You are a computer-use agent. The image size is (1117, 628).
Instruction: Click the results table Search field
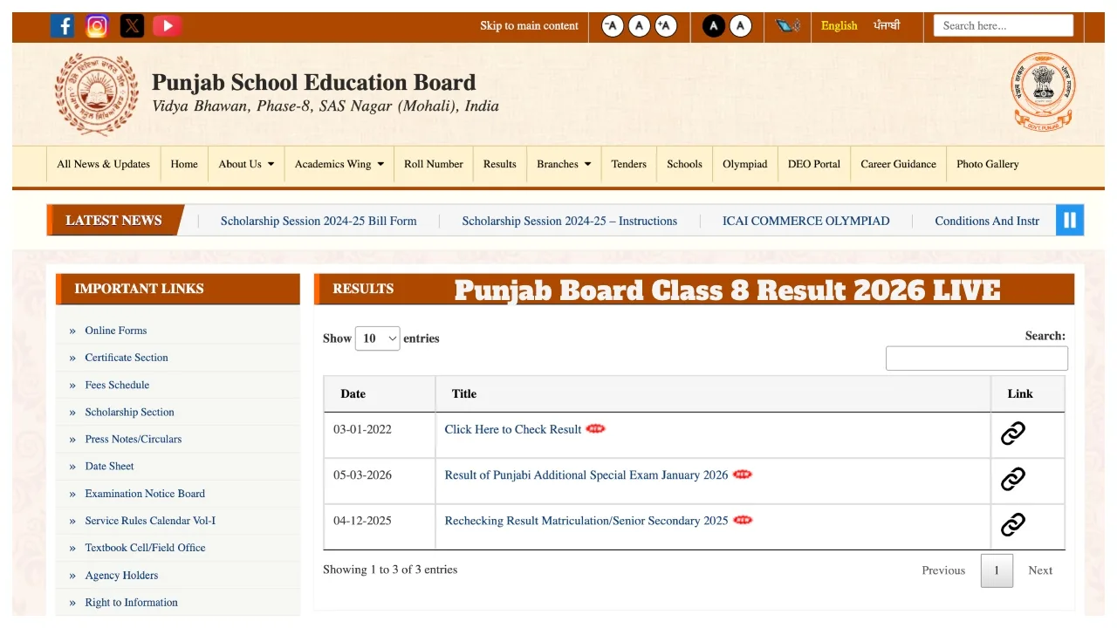pos(976,358)
